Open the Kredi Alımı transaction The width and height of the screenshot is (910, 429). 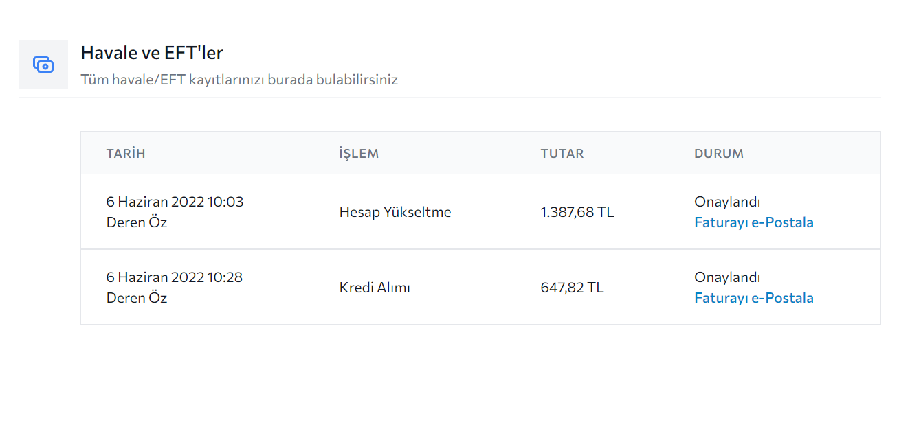point(375,288)
